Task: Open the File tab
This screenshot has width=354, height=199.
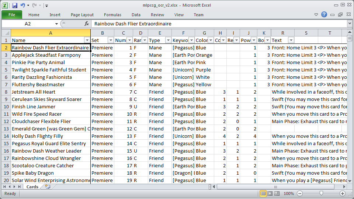Action: (x=12, y=15)
